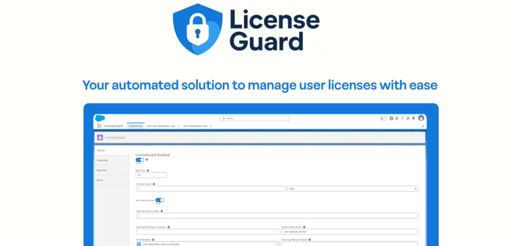
Task: Open the setup gear icon
Action: [x=408, y=118]
